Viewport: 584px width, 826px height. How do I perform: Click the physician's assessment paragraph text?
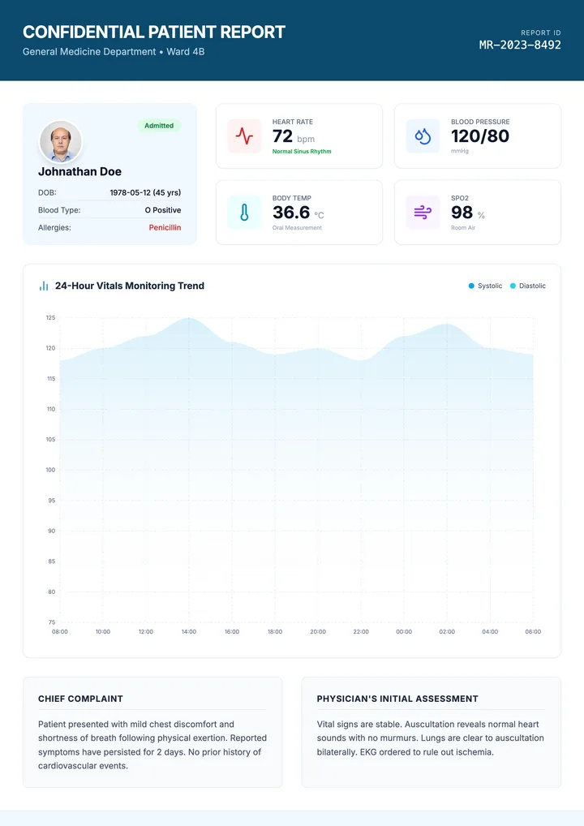coord(431,738)
